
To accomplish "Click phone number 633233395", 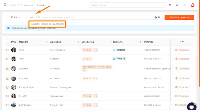I will point(119,50).
